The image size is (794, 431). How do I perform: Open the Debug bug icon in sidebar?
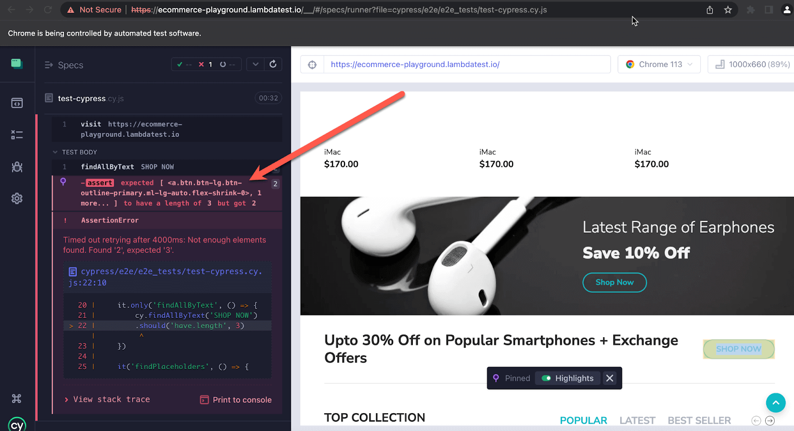[17, 167]
